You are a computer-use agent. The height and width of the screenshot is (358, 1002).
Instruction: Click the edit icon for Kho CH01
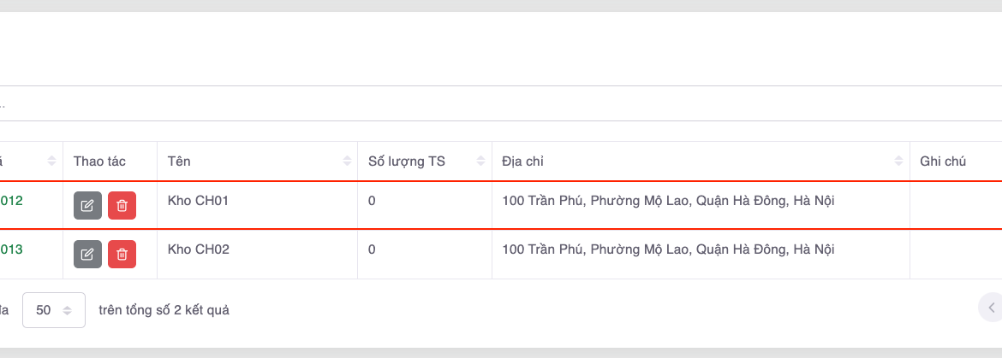[87, 206]
